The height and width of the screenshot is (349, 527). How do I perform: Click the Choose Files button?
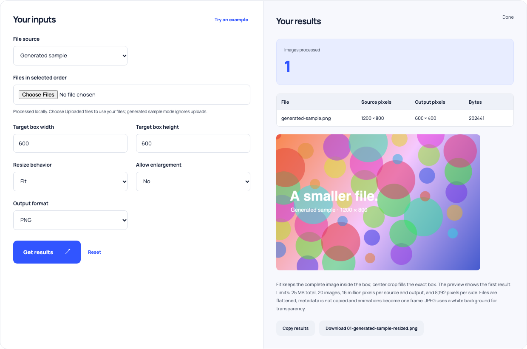[x=38, y=94]
